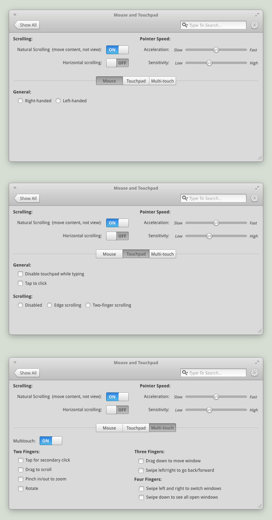Check Pinch in/out to zoom
Screen dimensions: 272x520
pyautogui.click(x=21, y=479)
